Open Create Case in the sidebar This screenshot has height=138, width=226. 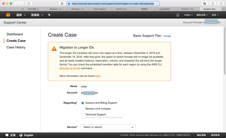16,41
